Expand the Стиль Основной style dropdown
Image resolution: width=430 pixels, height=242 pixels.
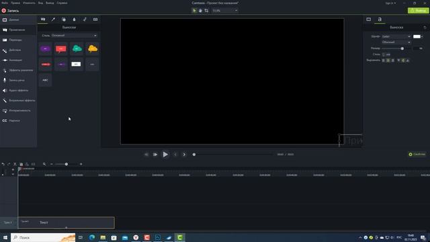pos(74,36)
